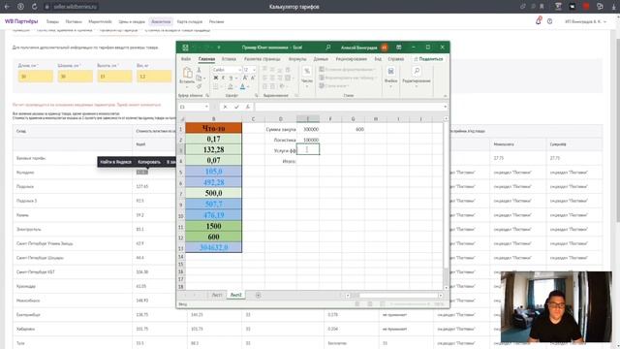The width and height of the screenshot is (620, 349).
Task: Expand the Paste options arrow under Вставить
Action: pos(187,86)
